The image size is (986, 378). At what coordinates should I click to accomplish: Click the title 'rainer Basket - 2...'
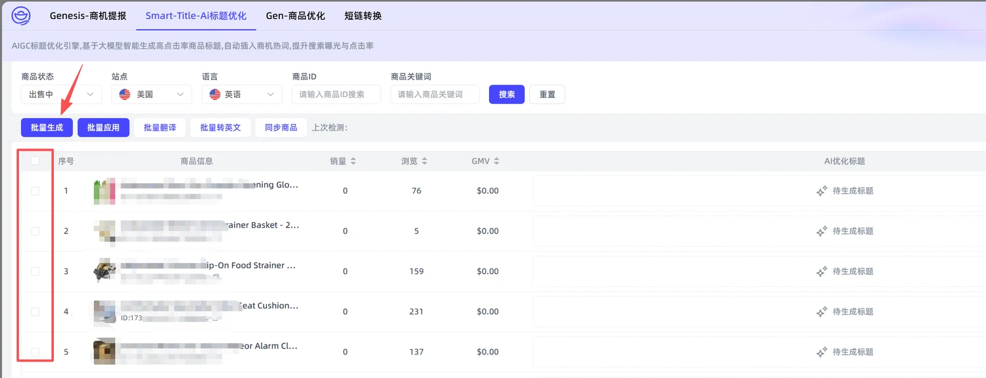[x=209, y=225]
